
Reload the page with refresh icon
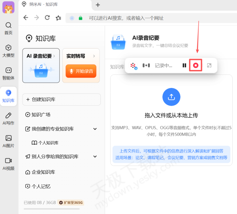[x=47, y=18]
